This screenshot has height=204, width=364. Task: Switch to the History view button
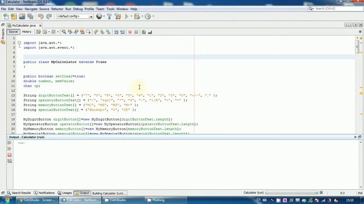pyautogui.click(x=27, y=32)
